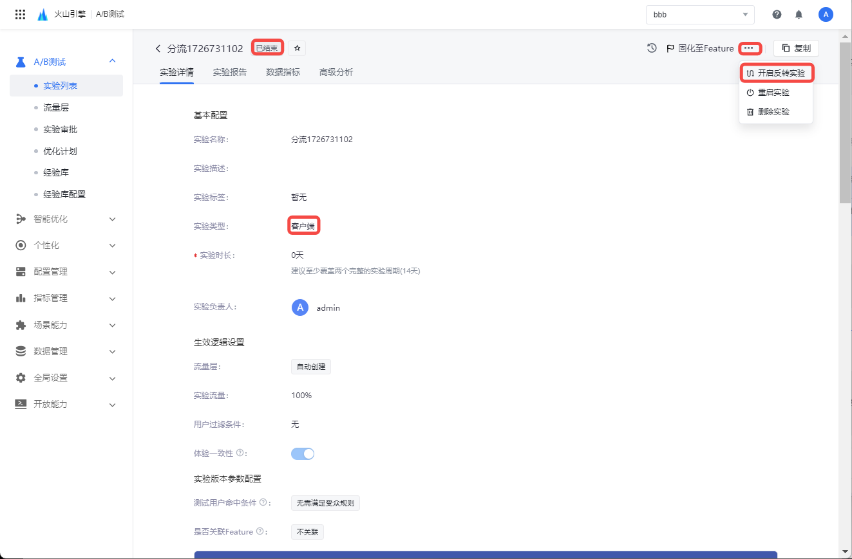Click the A/B测试 flask sidebar icon
Screen dimensions: 852x559
coord(21,62)
